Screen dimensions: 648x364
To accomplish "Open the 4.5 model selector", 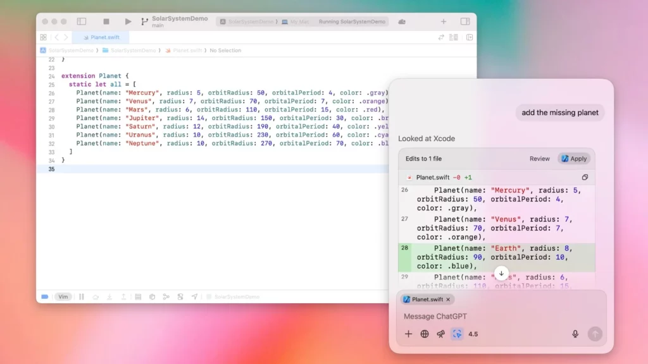I will pyautogui.click(x=473, y=334).
